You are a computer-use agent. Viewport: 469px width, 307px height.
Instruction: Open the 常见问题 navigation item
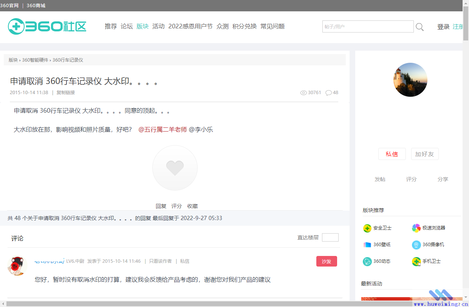click(x=272, y=26)
